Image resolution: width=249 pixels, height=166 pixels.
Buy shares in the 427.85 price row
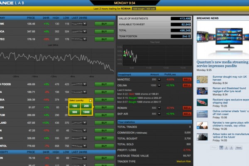point(104,123)
